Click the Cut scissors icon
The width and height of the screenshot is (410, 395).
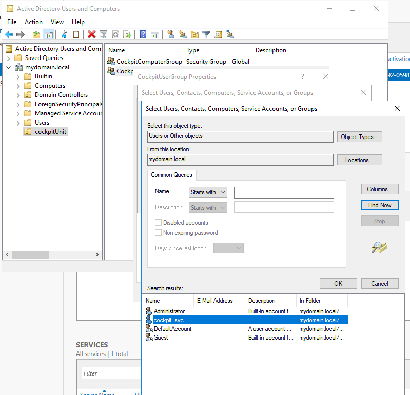(64, 34)
